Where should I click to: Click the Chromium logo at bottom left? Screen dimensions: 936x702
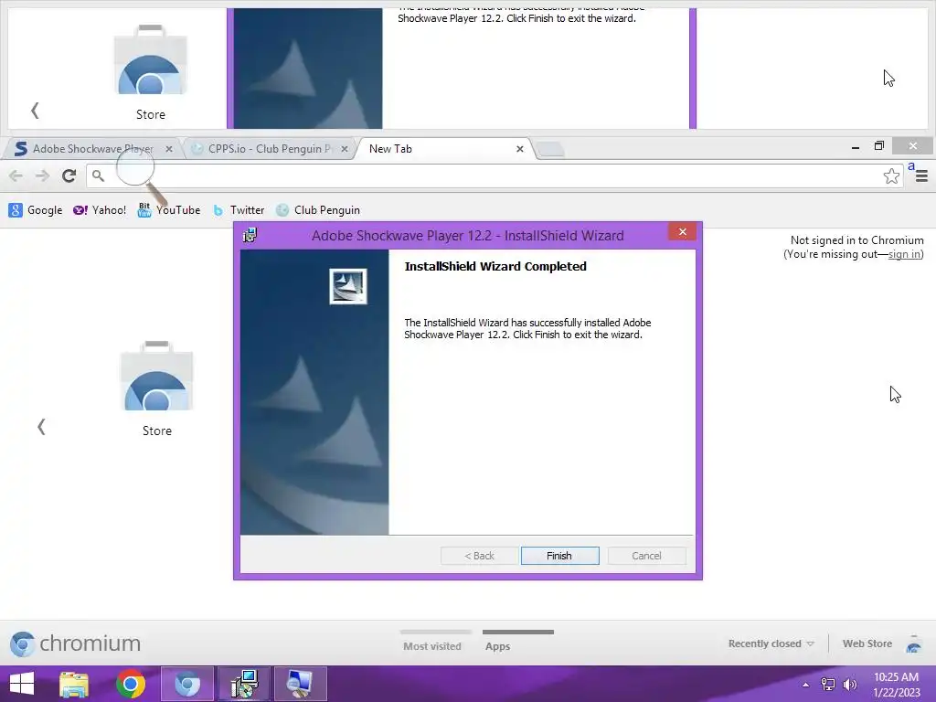point(75,643)
